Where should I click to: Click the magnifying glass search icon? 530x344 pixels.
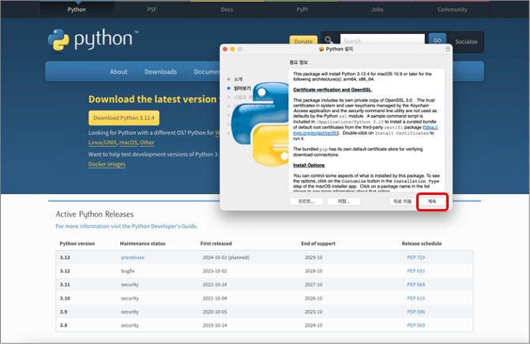point(329,40)
